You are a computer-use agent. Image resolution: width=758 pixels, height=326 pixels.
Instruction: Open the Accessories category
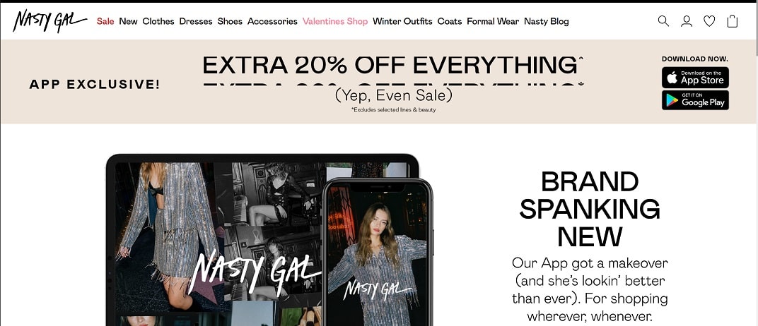(272, 21)
